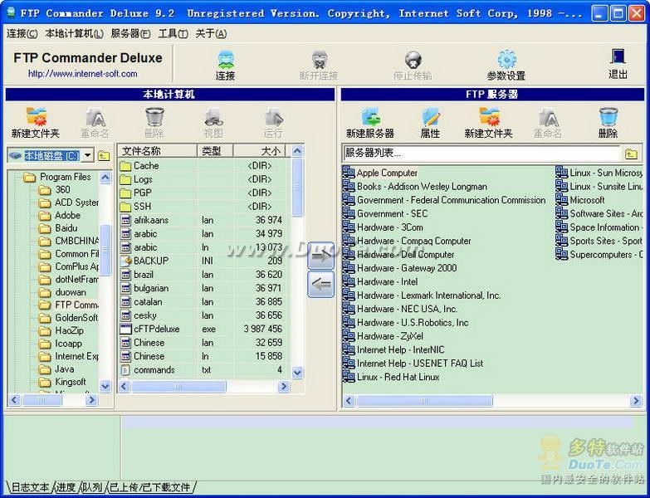Click 新建文件夹 icon in FTP 服务器 panel
650x498 pixels.
click(489, 123)
